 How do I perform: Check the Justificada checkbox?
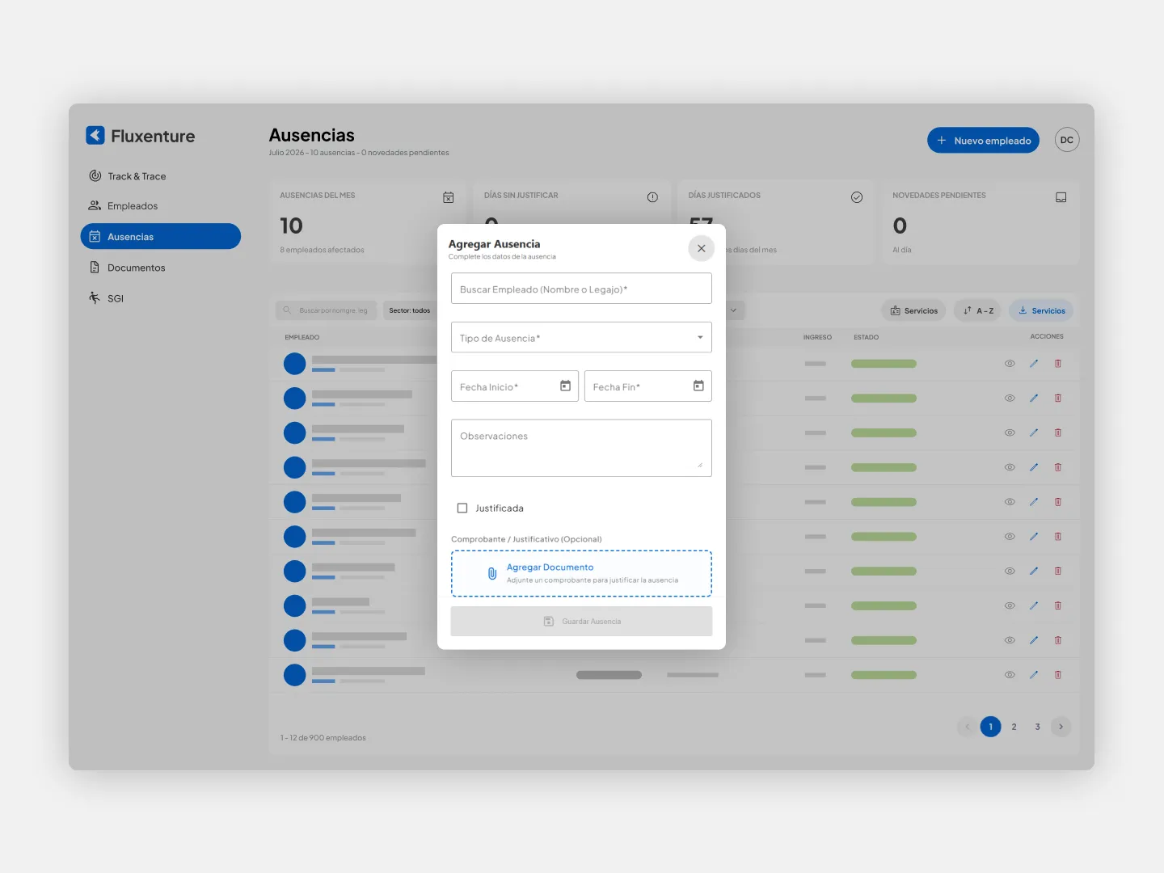pyautogui.click(x=462, y=508)
